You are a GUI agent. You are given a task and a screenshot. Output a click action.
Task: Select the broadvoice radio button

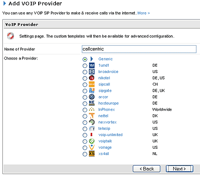pos(85,72)
